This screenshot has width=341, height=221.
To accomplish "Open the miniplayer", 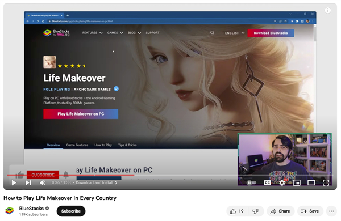I will 297,183.
